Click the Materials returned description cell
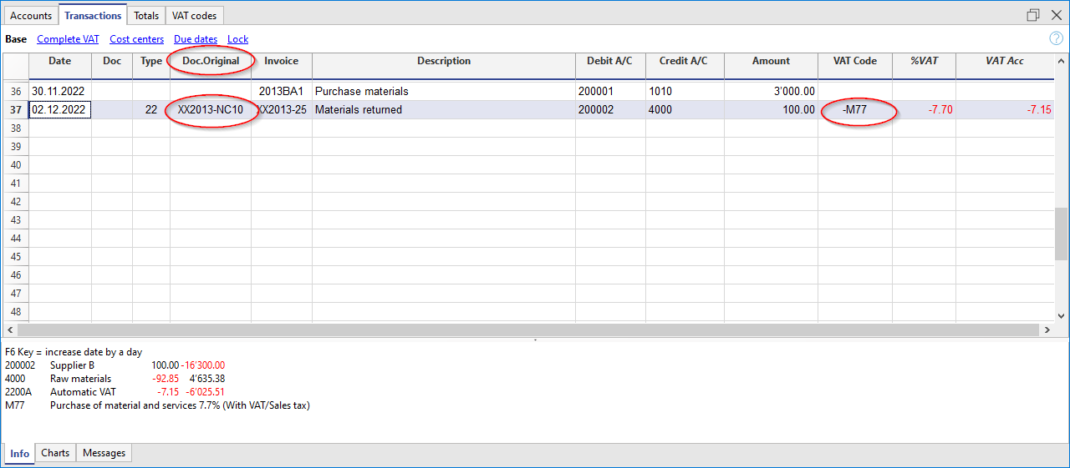The height and width of the screenshot is (468, 1070). (444, 109)
